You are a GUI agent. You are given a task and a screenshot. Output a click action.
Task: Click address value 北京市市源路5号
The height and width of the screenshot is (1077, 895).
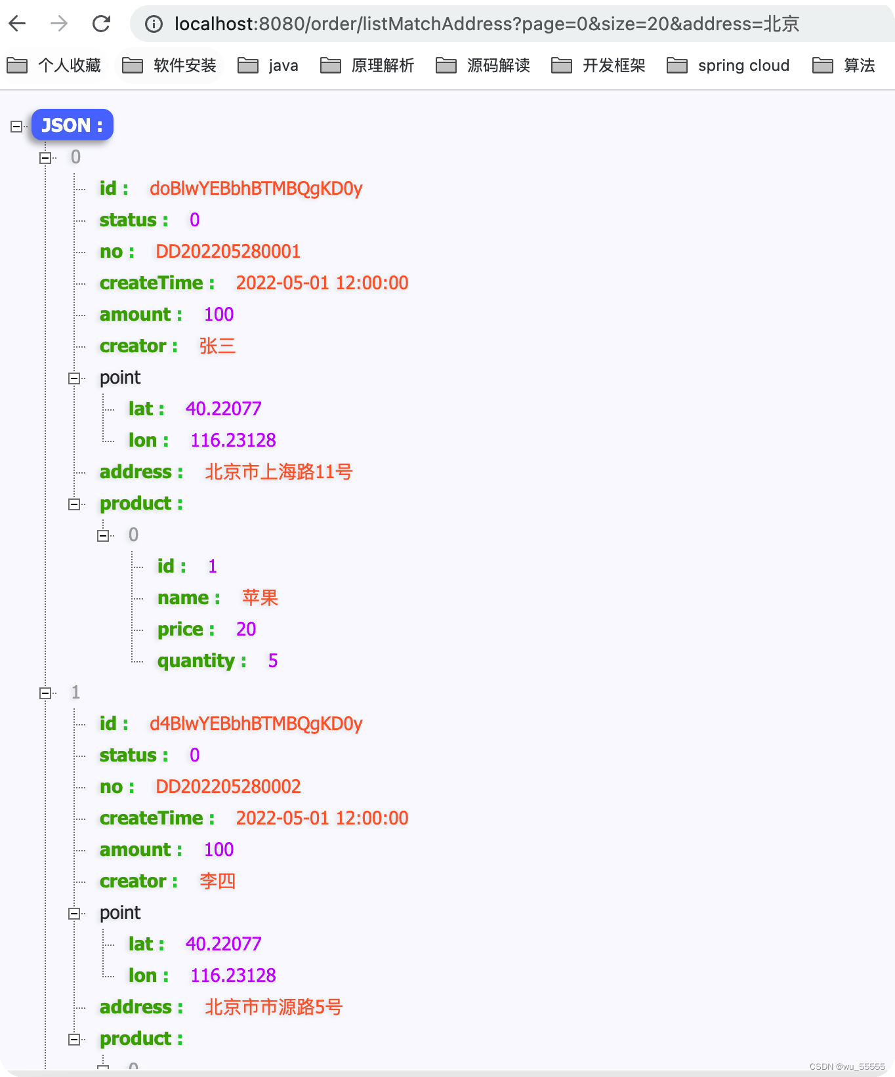pos(274,1007)
